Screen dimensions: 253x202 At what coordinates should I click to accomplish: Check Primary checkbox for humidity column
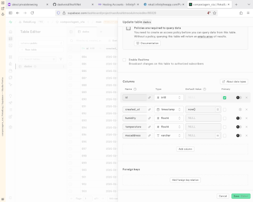pos(225,118)
